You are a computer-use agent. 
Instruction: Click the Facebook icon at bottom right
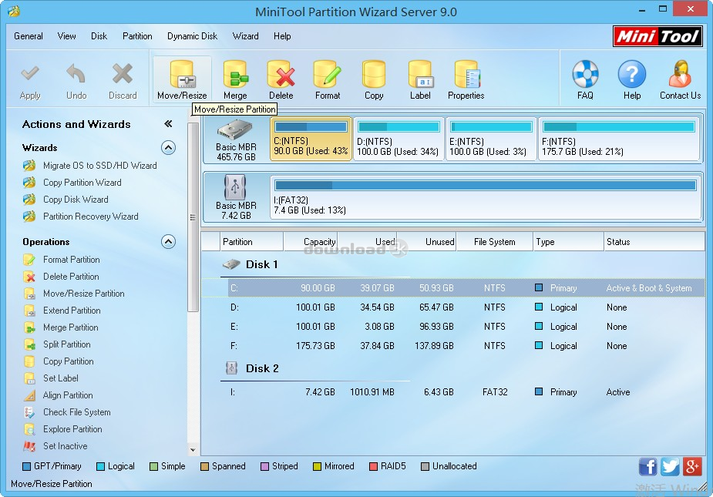click(x=647, y=466)
